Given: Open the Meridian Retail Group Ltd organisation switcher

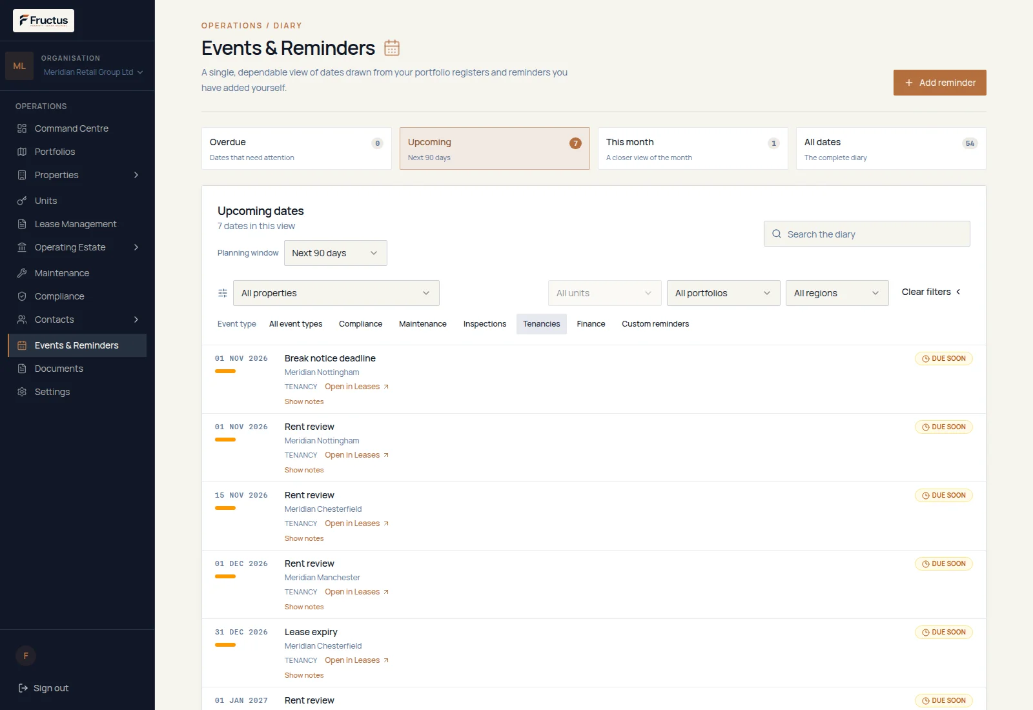Looking at the screenshot, I should (93, 72).
